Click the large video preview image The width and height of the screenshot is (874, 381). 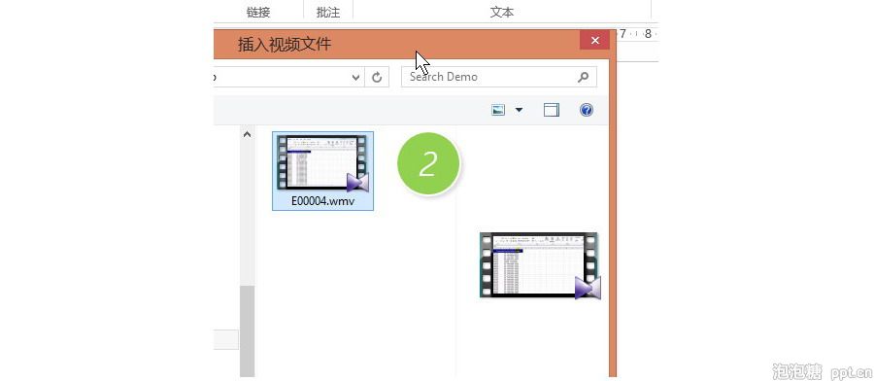click(540, 265)
